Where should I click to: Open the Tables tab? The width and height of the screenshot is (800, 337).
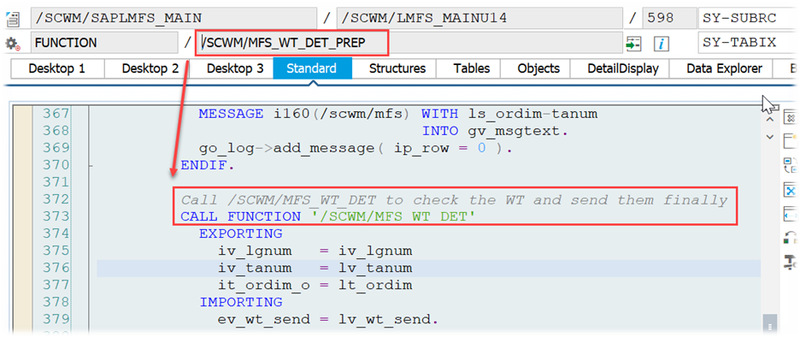(x=472, y=68)
